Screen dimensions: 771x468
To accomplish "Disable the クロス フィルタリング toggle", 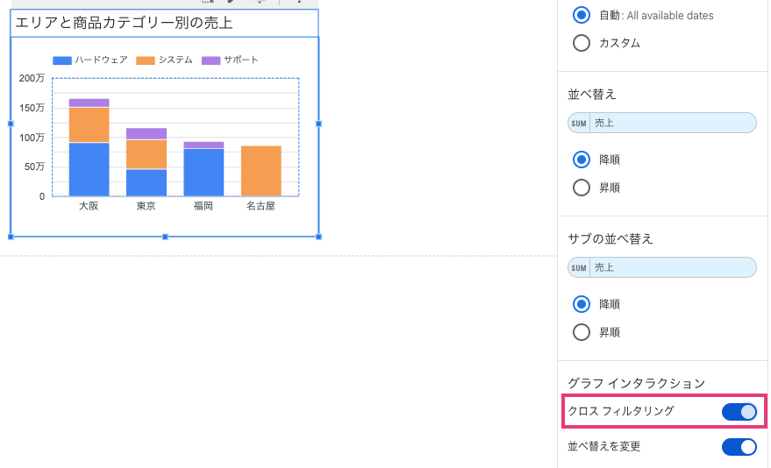I will 739,412.
